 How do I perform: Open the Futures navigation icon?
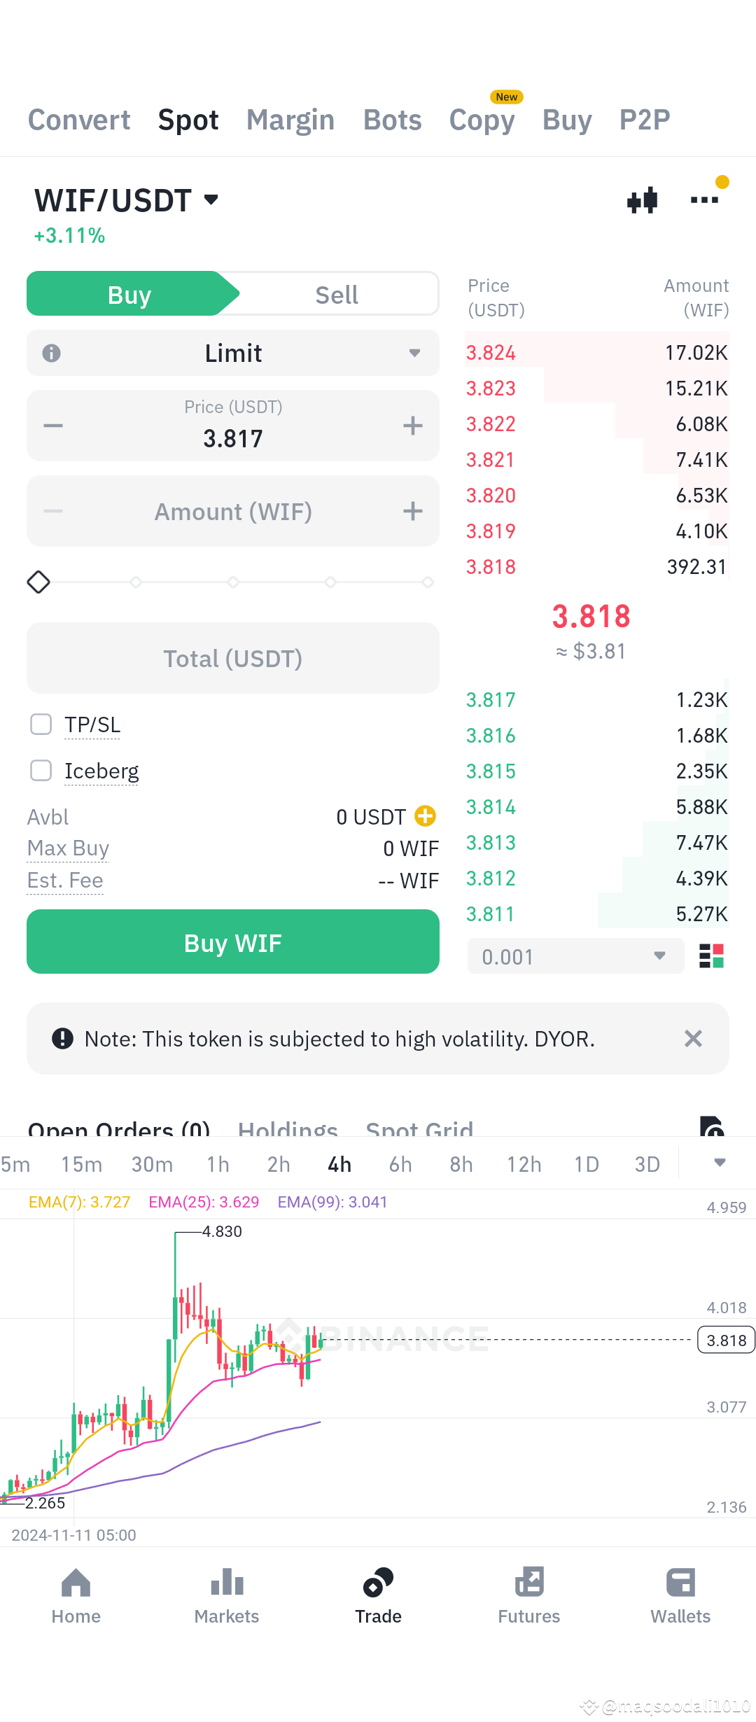[529, 1583]
